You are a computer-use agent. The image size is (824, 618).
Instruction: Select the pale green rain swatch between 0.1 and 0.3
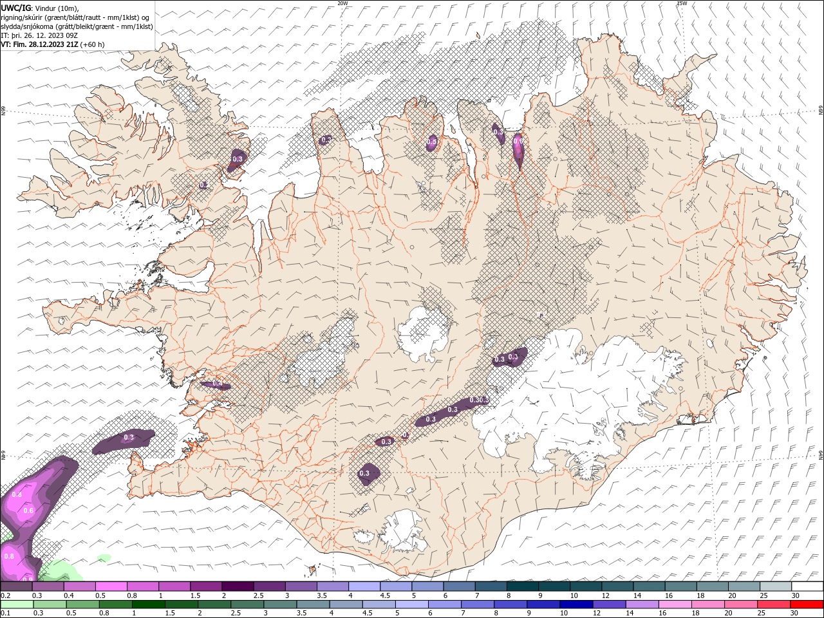click(16, 604)
